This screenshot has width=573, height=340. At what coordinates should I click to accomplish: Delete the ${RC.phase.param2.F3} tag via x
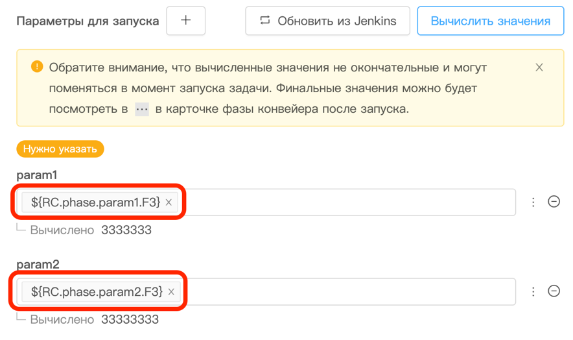171,292
